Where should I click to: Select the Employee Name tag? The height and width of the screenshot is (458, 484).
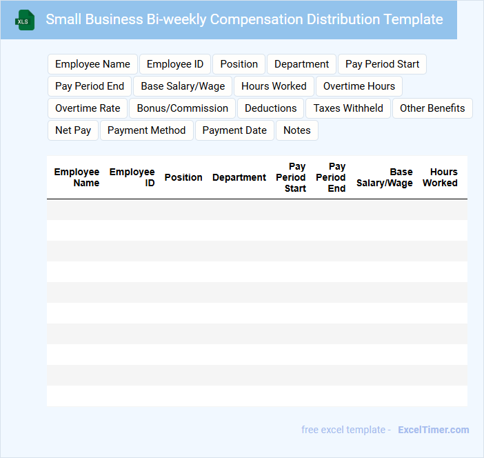pos(92,64)
